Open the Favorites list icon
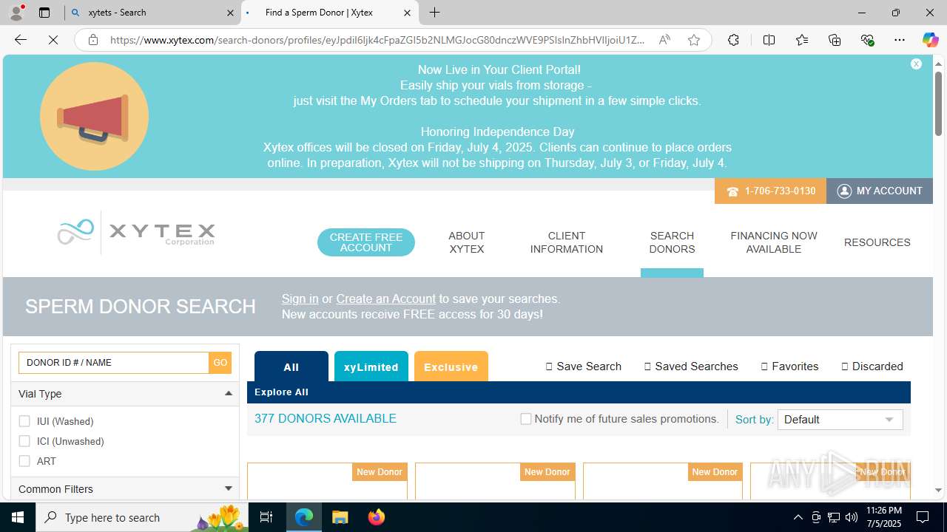Image resolution: width=947 pixels, height=532 pixels. 801,40
